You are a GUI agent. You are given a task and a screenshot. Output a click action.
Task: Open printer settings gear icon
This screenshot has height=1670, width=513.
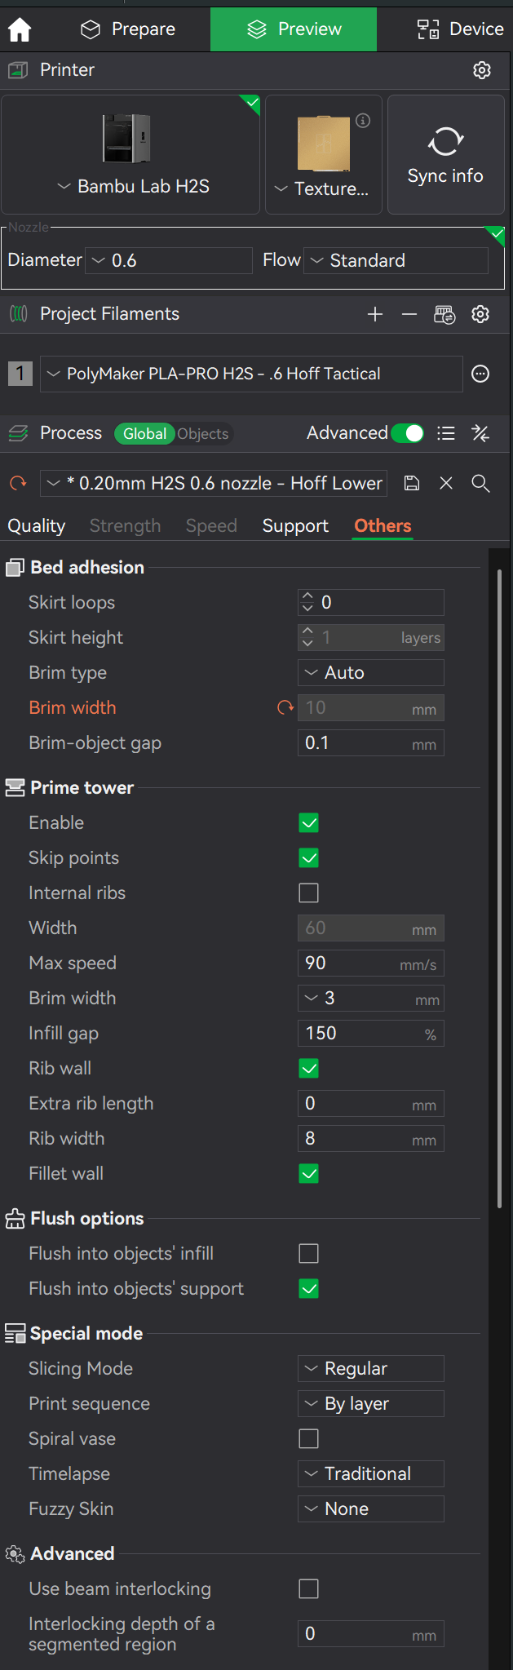pyautogui.click(x=482, y=70)
